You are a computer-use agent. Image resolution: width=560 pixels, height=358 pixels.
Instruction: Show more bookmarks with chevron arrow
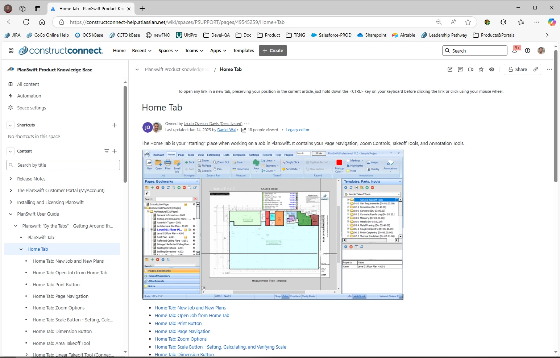[547, 35]
